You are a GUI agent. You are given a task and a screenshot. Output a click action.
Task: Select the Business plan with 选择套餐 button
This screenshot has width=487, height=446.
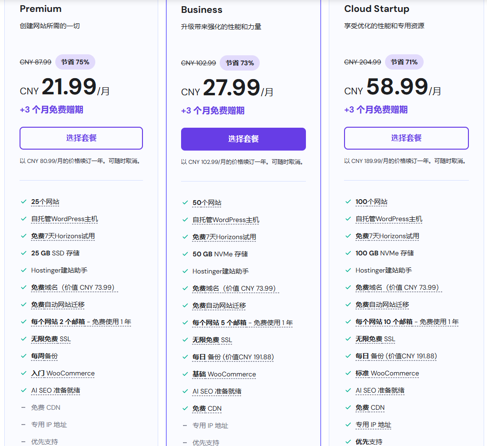(243, 139)
